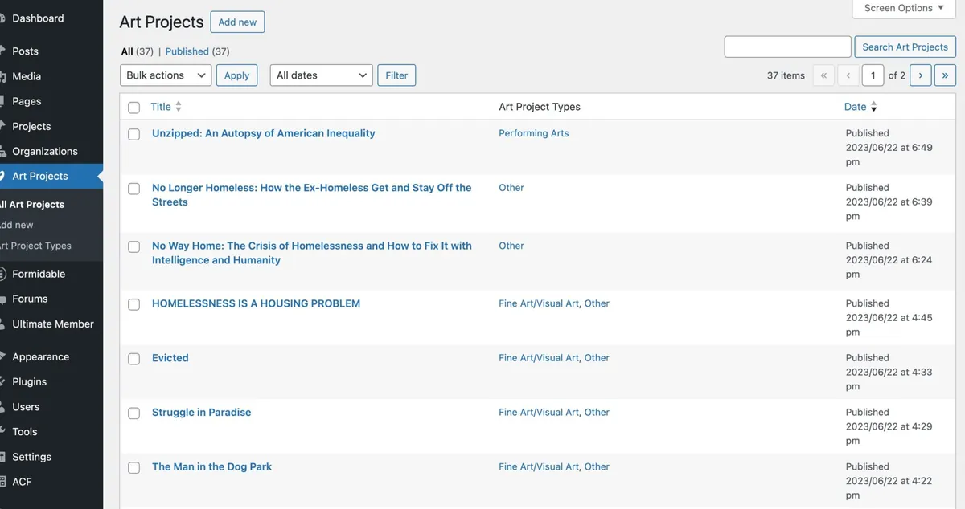Check The Man in the Dog Park checkbox
This screenshot has width=965, height=509.
coord(134,467)
